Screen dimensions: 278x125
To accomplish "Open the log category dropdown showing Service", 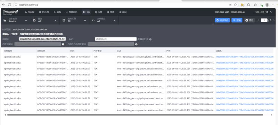I will click(15, 20).
